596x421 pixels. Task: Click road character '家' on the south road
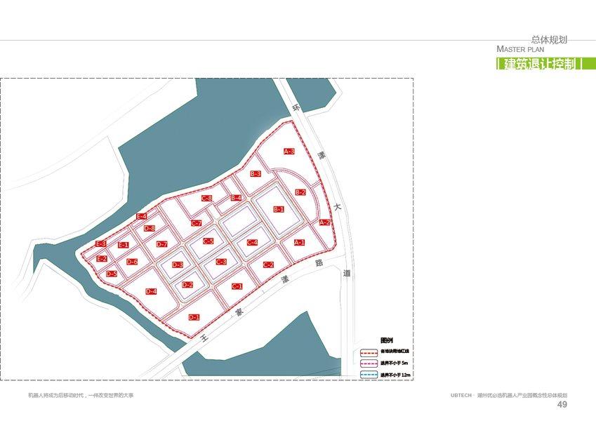(239, 312)
